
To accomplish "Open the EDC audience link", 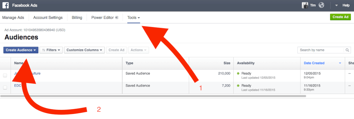I will pyautogui.click(x=17, y=86).
